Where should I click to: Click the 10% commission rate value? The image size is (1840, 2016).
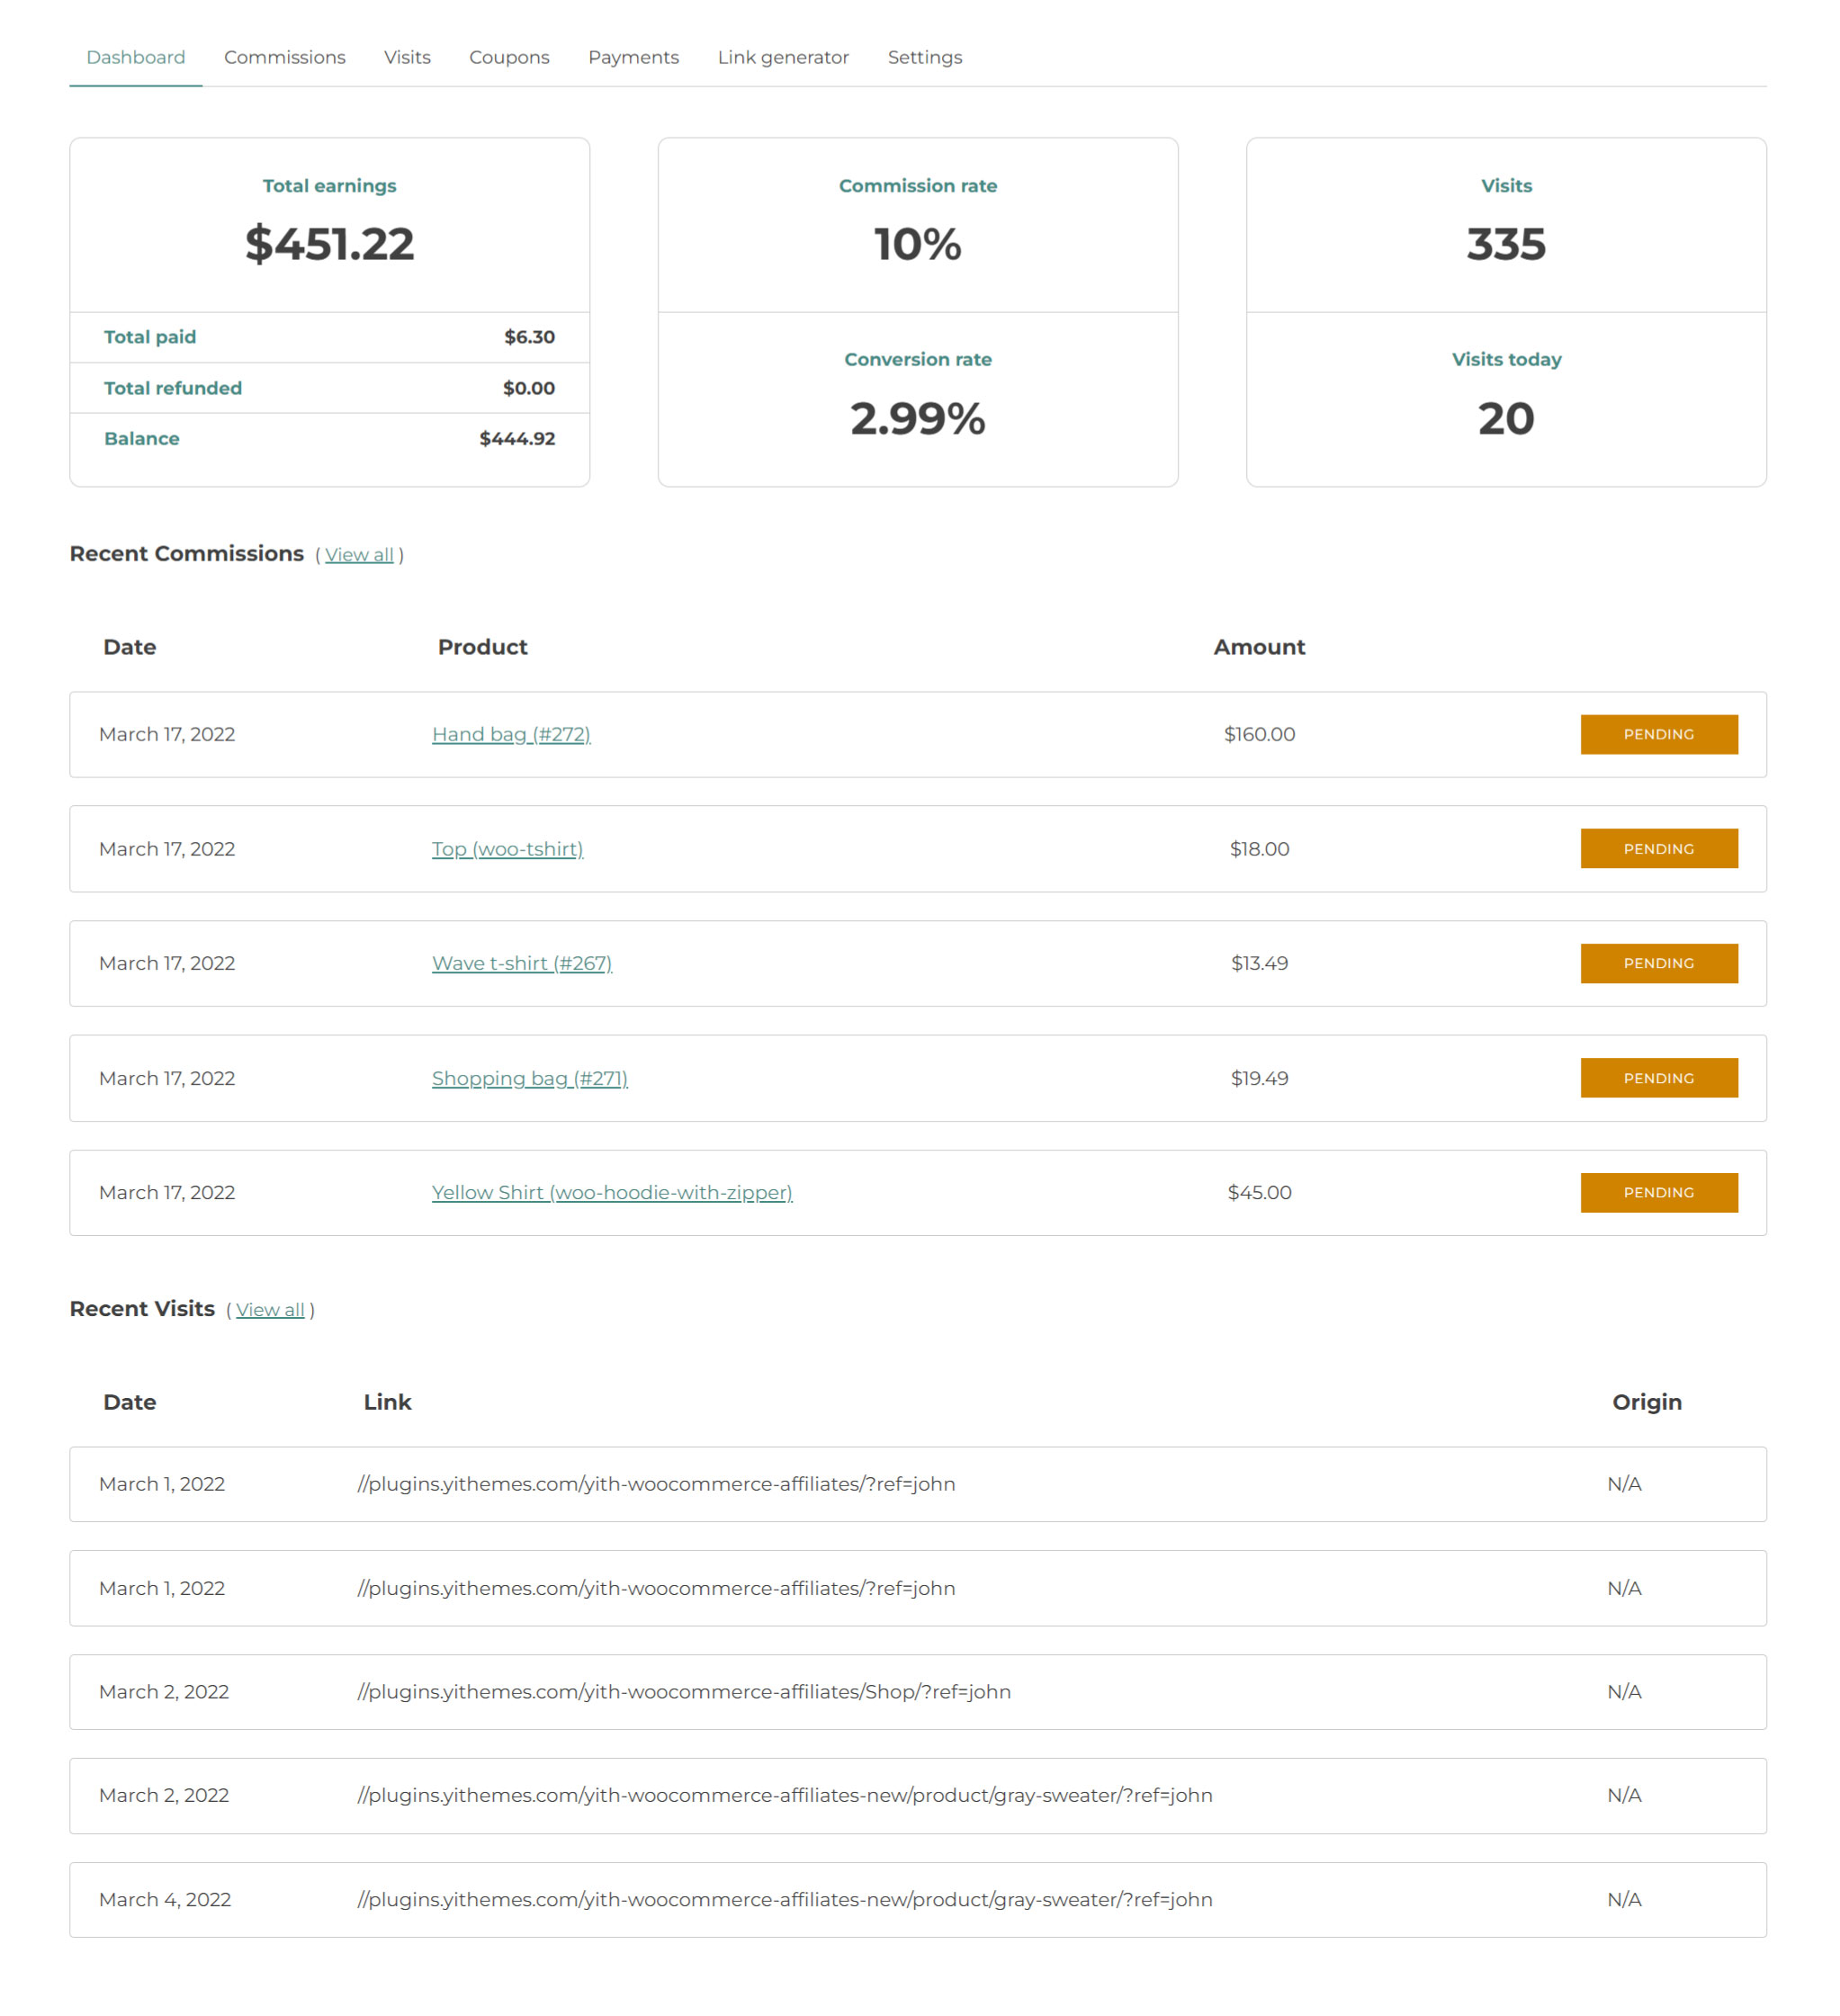[x=918, y=244]
